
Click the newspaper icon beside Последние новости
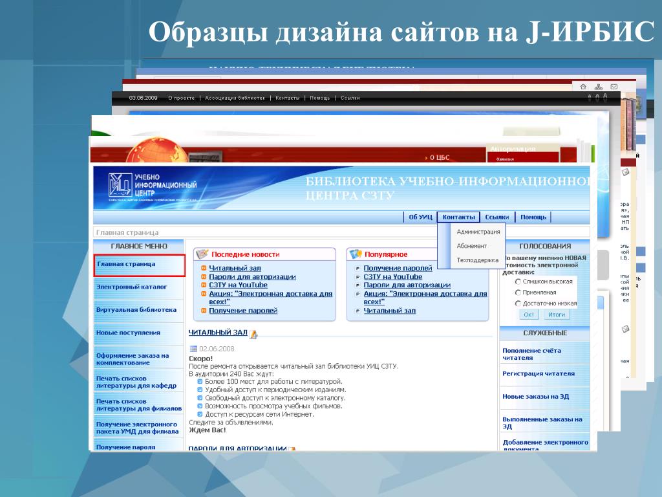202,254
